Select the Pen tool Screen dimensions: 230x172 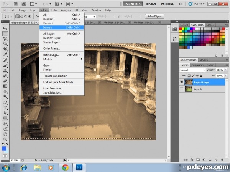click(x=5, y=102)
